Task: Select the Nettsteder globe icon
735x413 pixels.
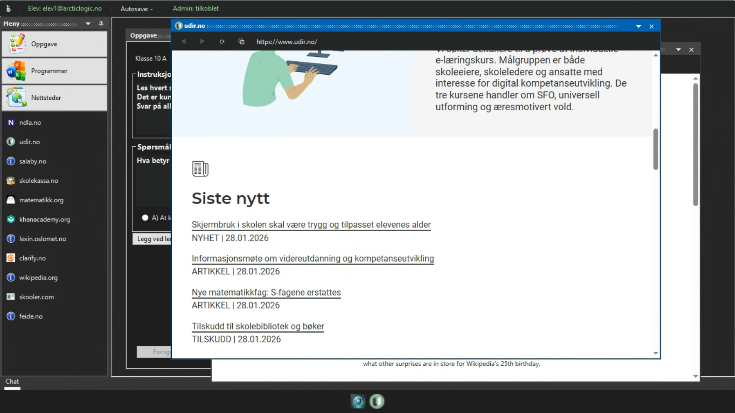Action: (x=16, y=98)
